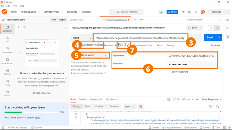The width and height of the screenshot is (233, 130).
Task: Open History in the sidebar
Action: [7, 94]
